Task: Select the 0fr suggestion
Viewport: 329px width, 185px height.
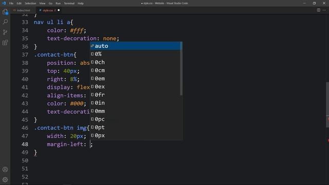Action: [135, 95]
